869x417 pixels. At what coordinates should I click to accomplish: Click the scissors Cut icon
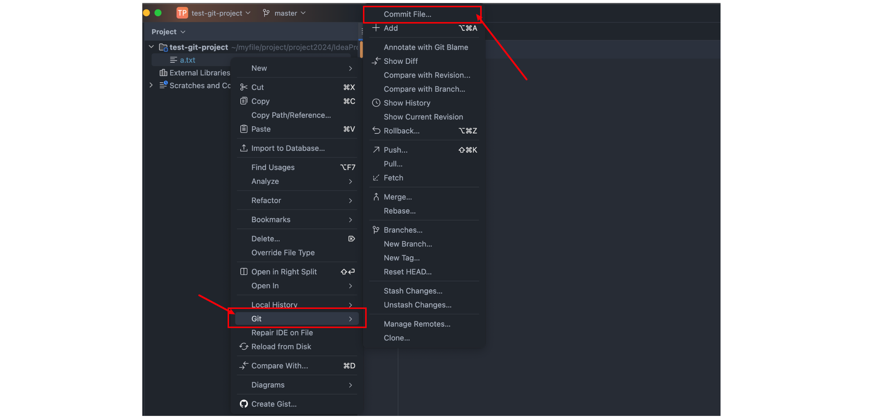244,87
